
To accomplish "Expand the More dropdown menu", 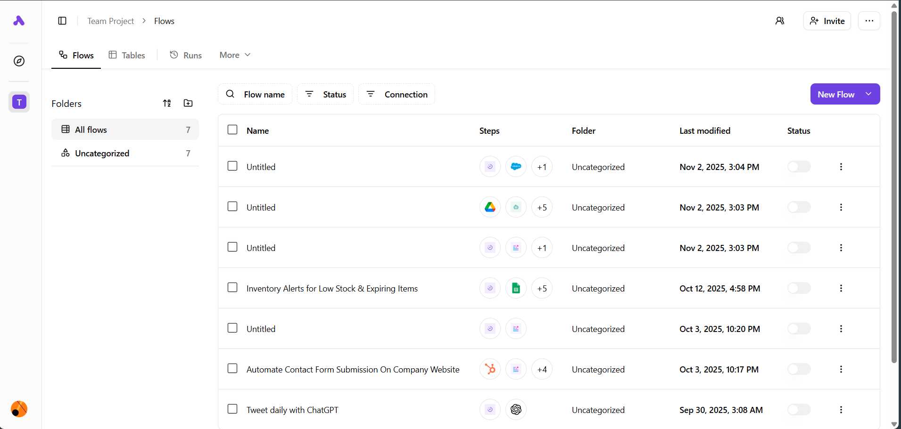I will (235, 55).
